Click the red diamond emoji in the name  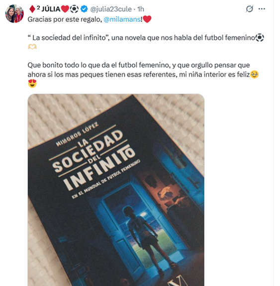32,9
